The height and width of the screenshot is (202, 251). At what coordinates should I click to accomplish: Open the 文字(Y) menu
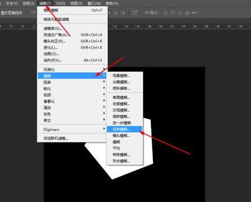coord(12,4)
